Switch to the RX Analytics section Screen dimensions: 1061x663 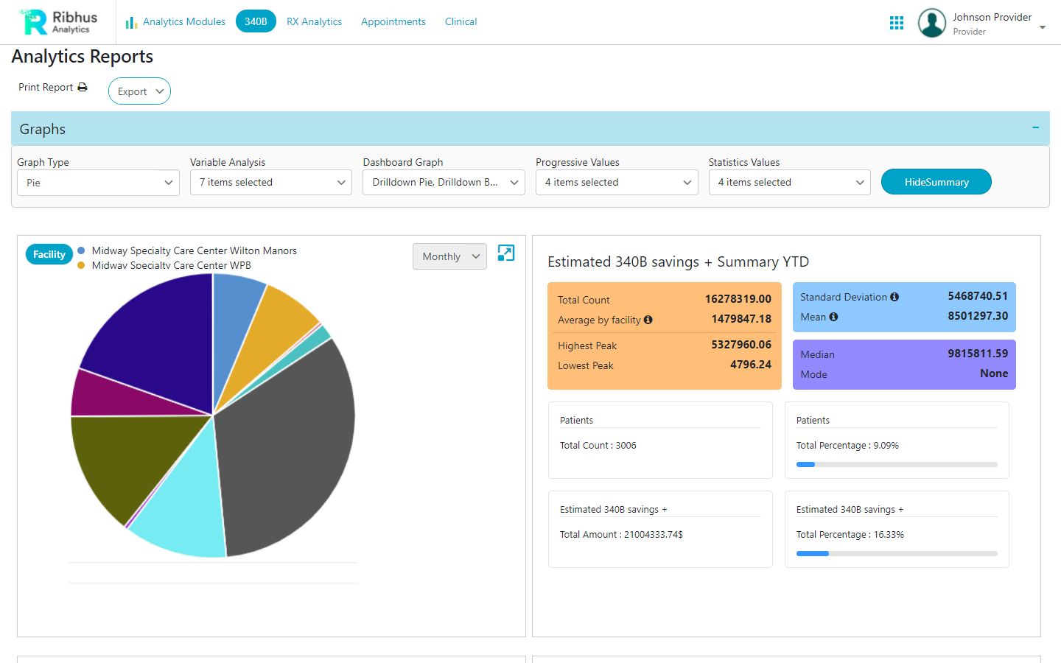[x=314, y=21]
